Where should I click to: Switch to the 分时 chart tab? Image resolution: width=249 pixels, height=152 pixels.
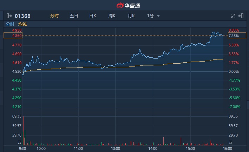click(x=54, y=16)
